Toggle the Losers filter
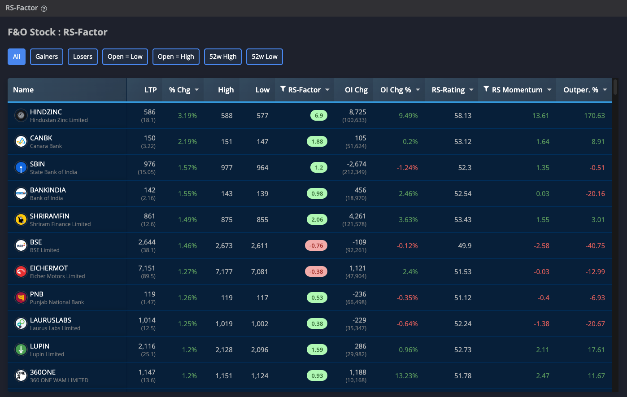627x397 pixels. (x=83, y=57)
